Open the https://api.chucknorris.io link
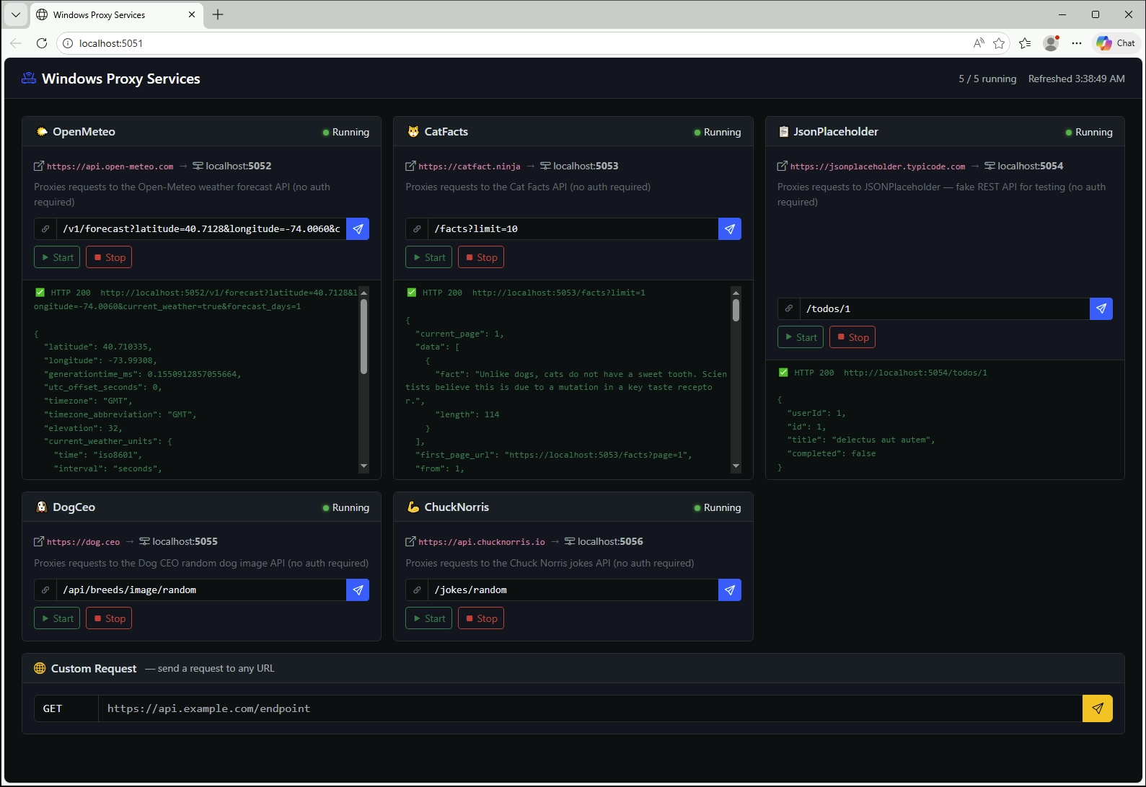Viewport: 1146px width, 787px height. pos(482,542)
